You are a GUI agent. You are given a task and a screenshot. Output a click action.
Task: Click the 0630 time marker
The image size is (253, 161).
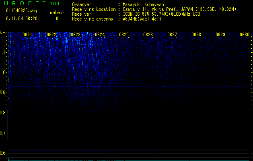(x=245, y=35)
